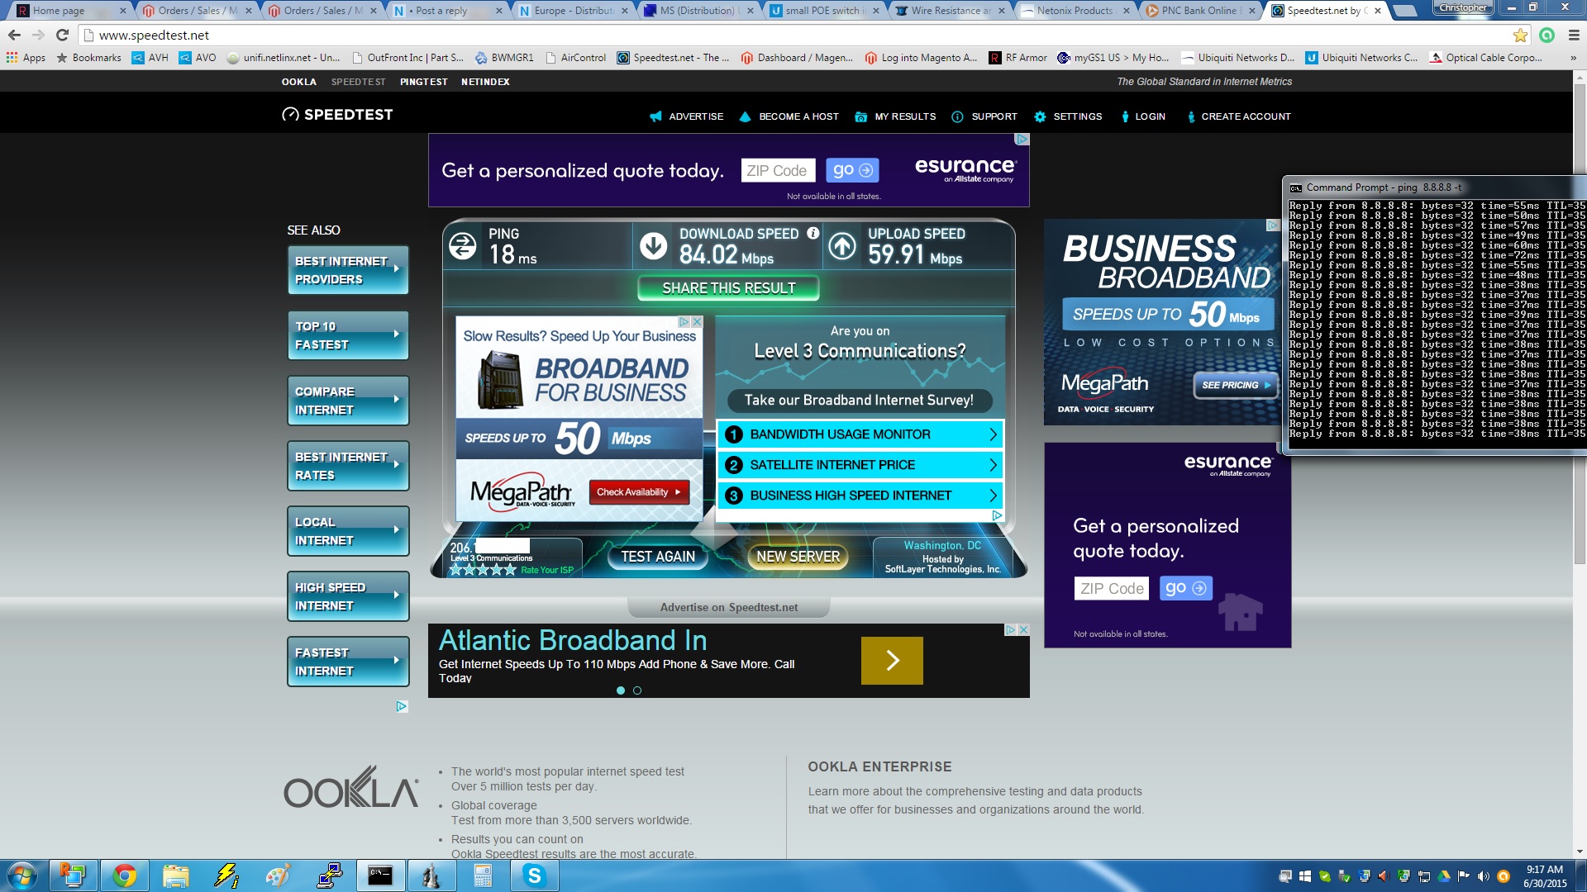Reload the page with refresh icon
The height and width of the screenshot is (892, 1587).
[x=62, y=35]
